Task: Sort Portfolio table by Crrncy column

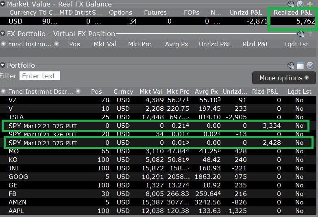Action: point(123,92)
